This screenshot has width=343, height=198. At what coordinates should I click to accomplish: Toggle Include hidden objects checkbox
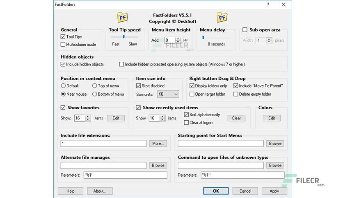(63, 64)
